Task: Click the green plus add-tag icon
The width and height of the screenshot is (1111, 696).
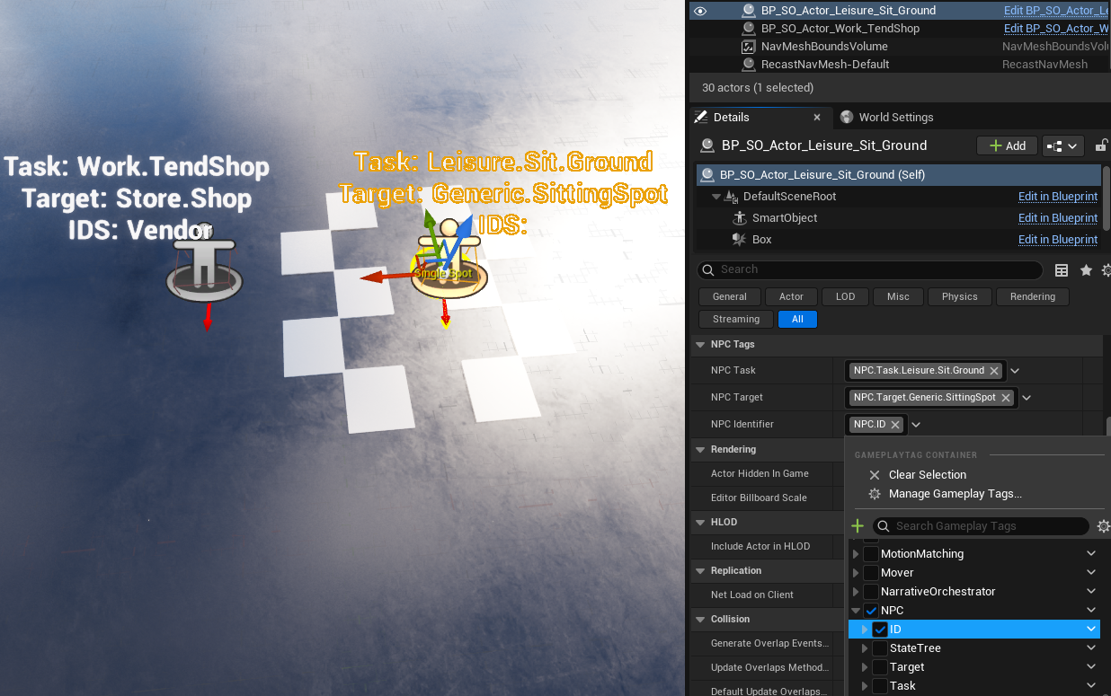Action: (858, 526)
